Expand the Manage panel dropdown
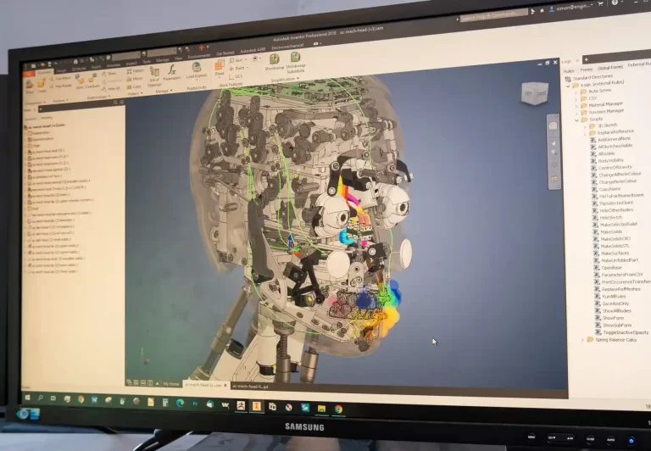This screenshot has height=451, width=651. tap(171, 90)
